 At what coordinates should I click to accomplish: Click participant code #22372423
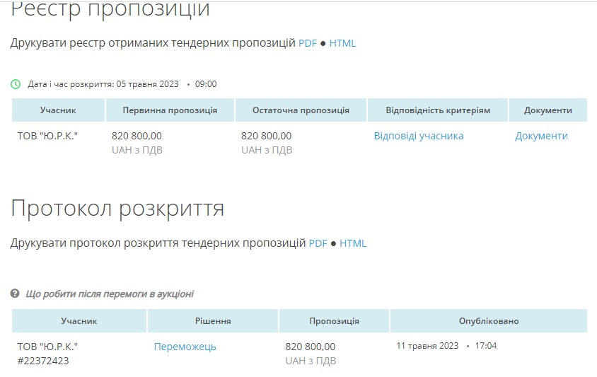[x=43, y=361]
